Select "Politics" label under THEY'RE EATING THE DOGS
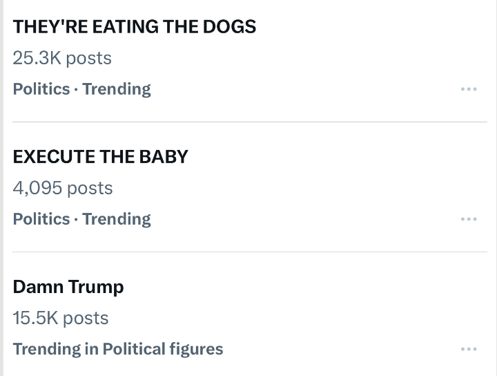497x376 pixels. click(x=41, y=89)
